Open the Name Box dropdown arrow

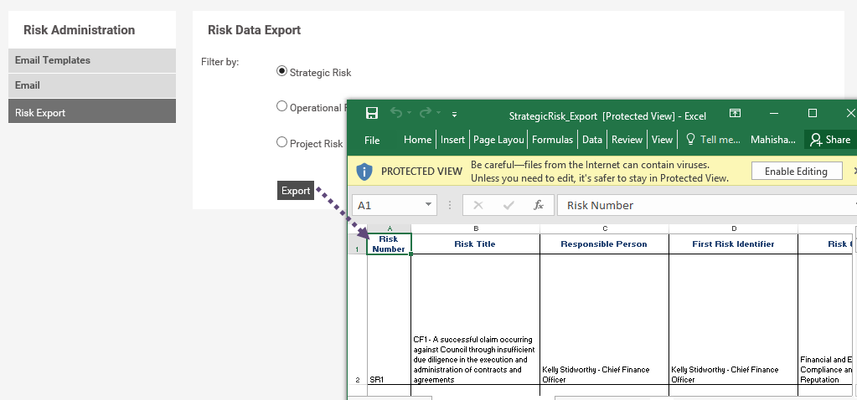(428, 205)
